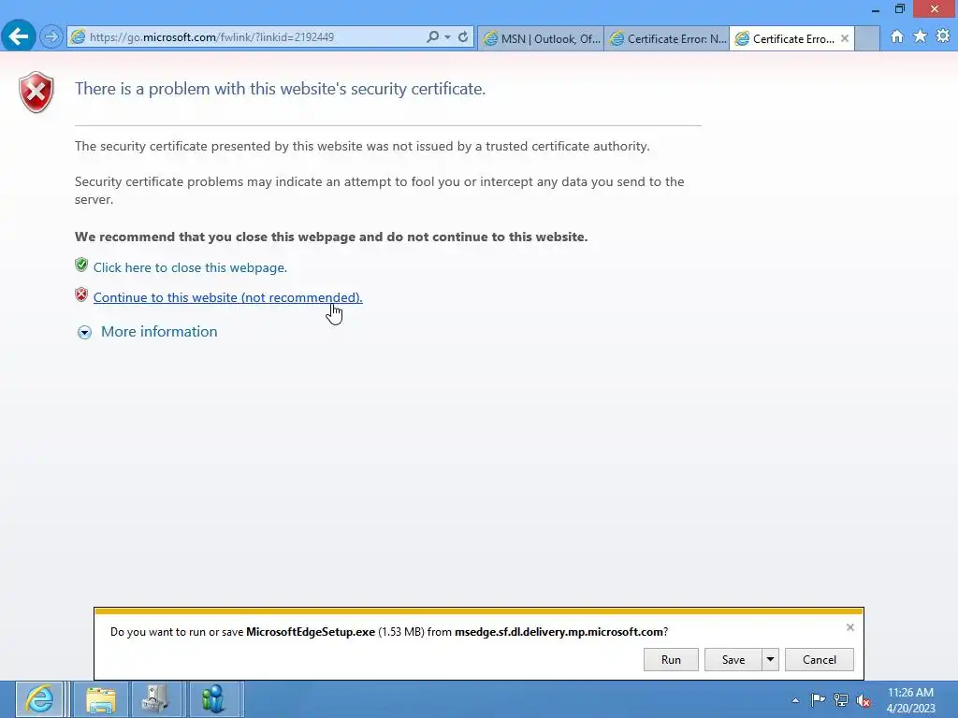Go back with the Back arrow
The image size is (958, 718).
point(19,36)
